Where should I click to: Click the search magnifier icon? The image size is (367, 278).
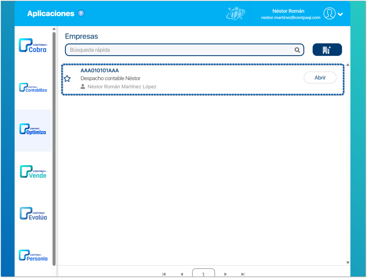(297, 50)
